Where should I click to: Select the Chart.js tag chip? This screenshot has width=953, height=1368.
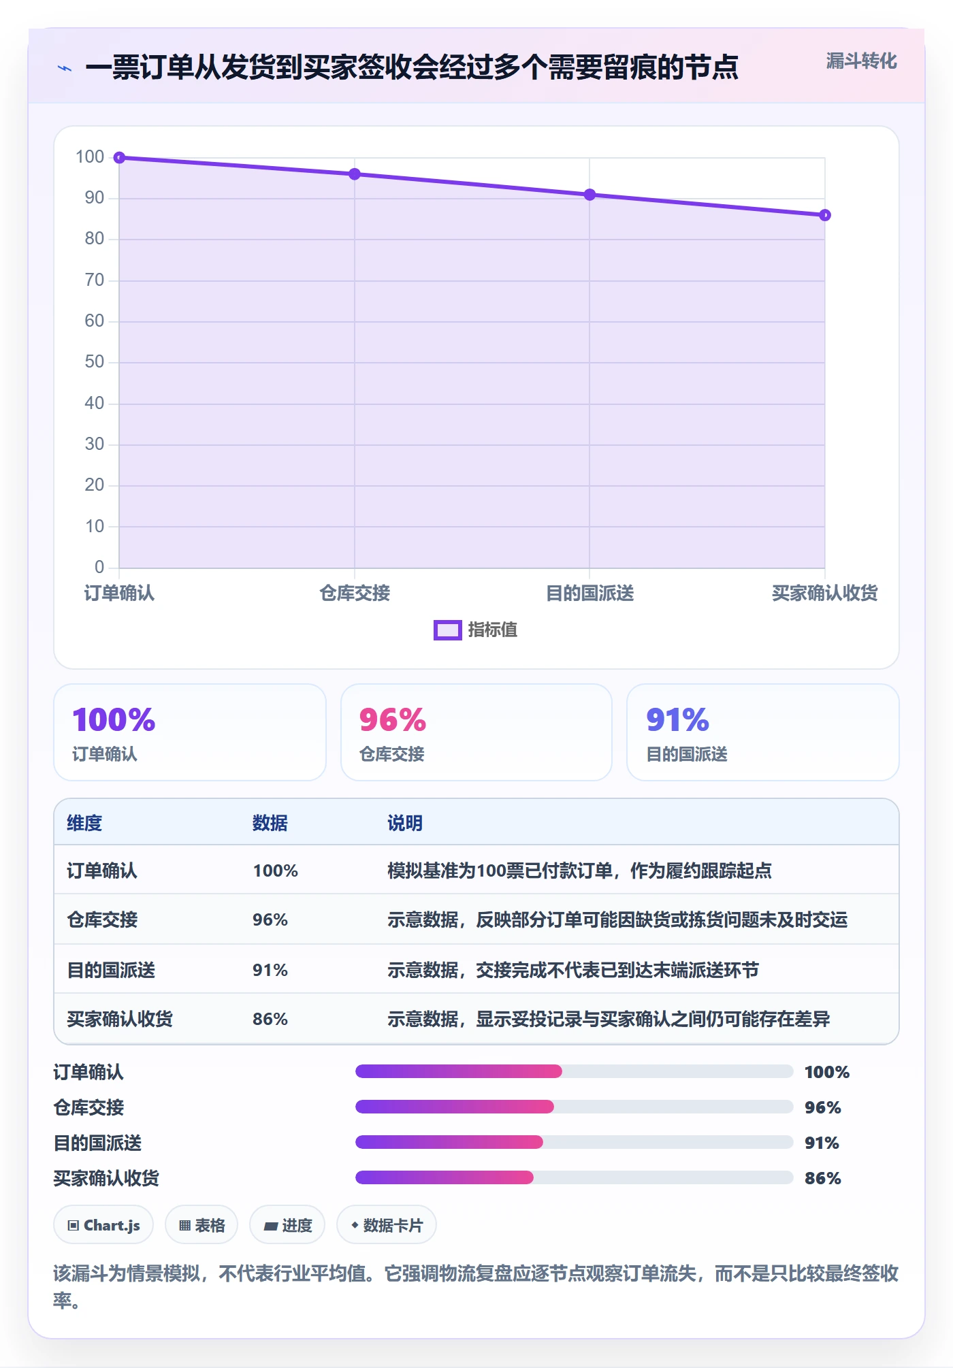click(103, 1225)
